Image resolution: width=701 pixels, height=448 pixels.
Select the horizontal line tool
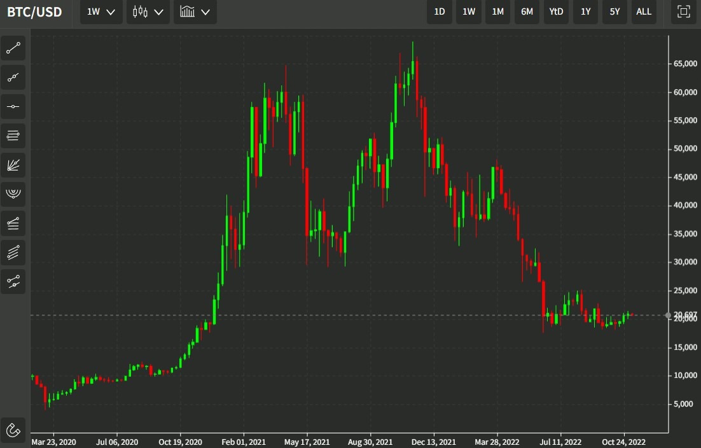(13, 106)
